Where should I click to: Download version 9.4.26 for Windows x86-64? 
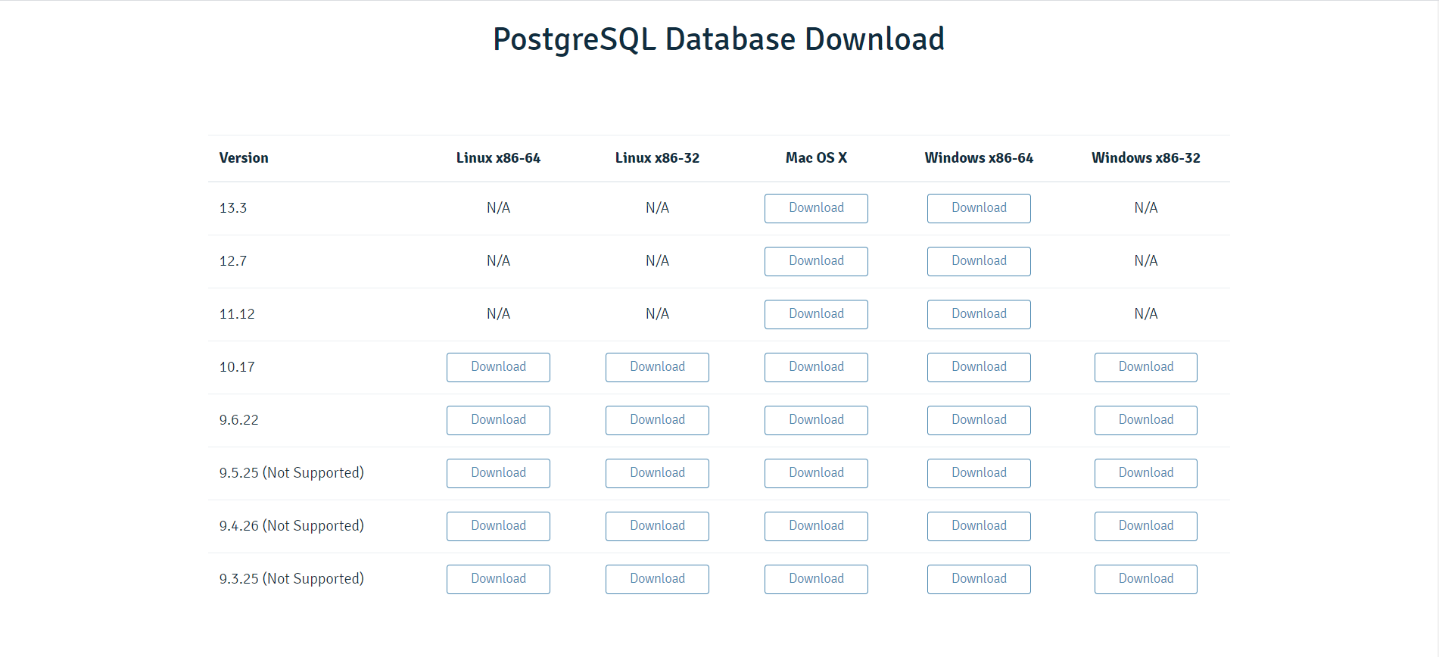pyautogui.click(x=979, y=526)
